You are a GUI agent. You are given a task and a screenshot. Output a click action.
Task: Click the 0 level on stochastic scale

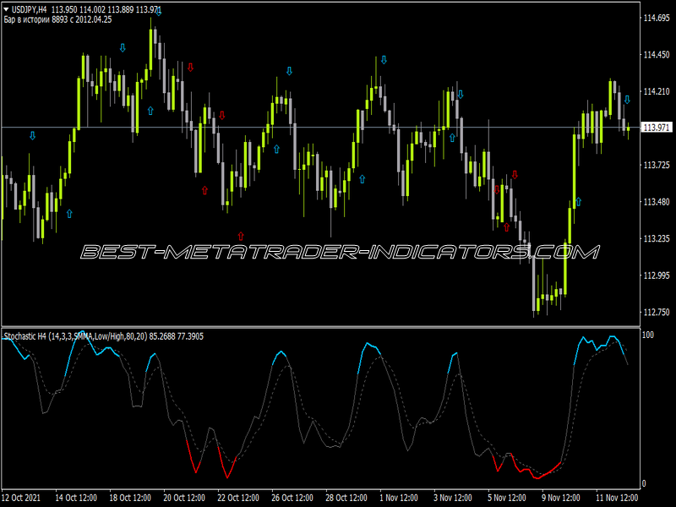coord(644,483)
